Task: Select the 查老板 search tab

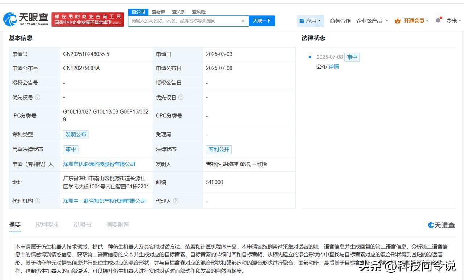Action: [158, 12]
